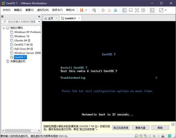Close the CentOS 7 tab
The image size is (176, 138).
point(79,18)
